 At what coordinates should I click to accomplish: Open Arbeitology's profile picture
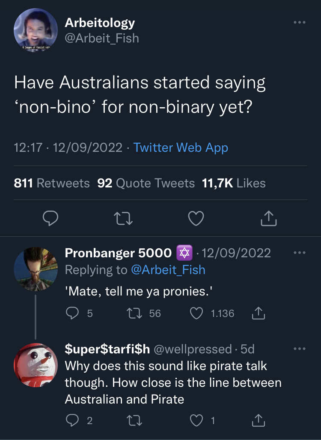click(x=36, y=30)
